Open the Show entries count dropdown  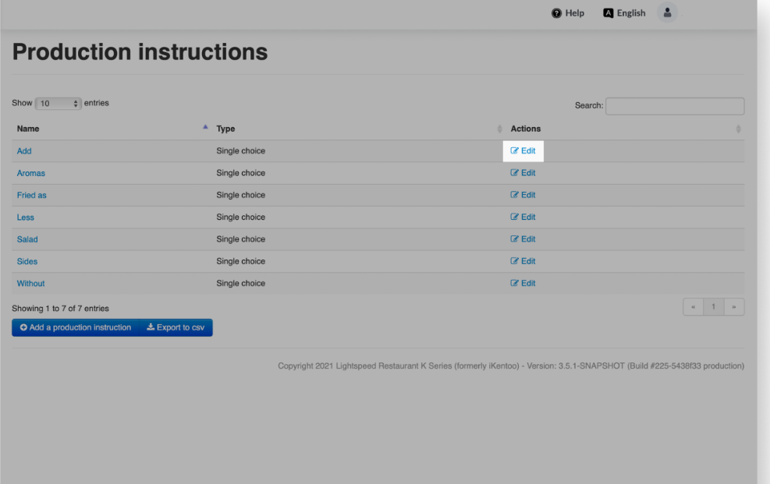coord(59,104)
